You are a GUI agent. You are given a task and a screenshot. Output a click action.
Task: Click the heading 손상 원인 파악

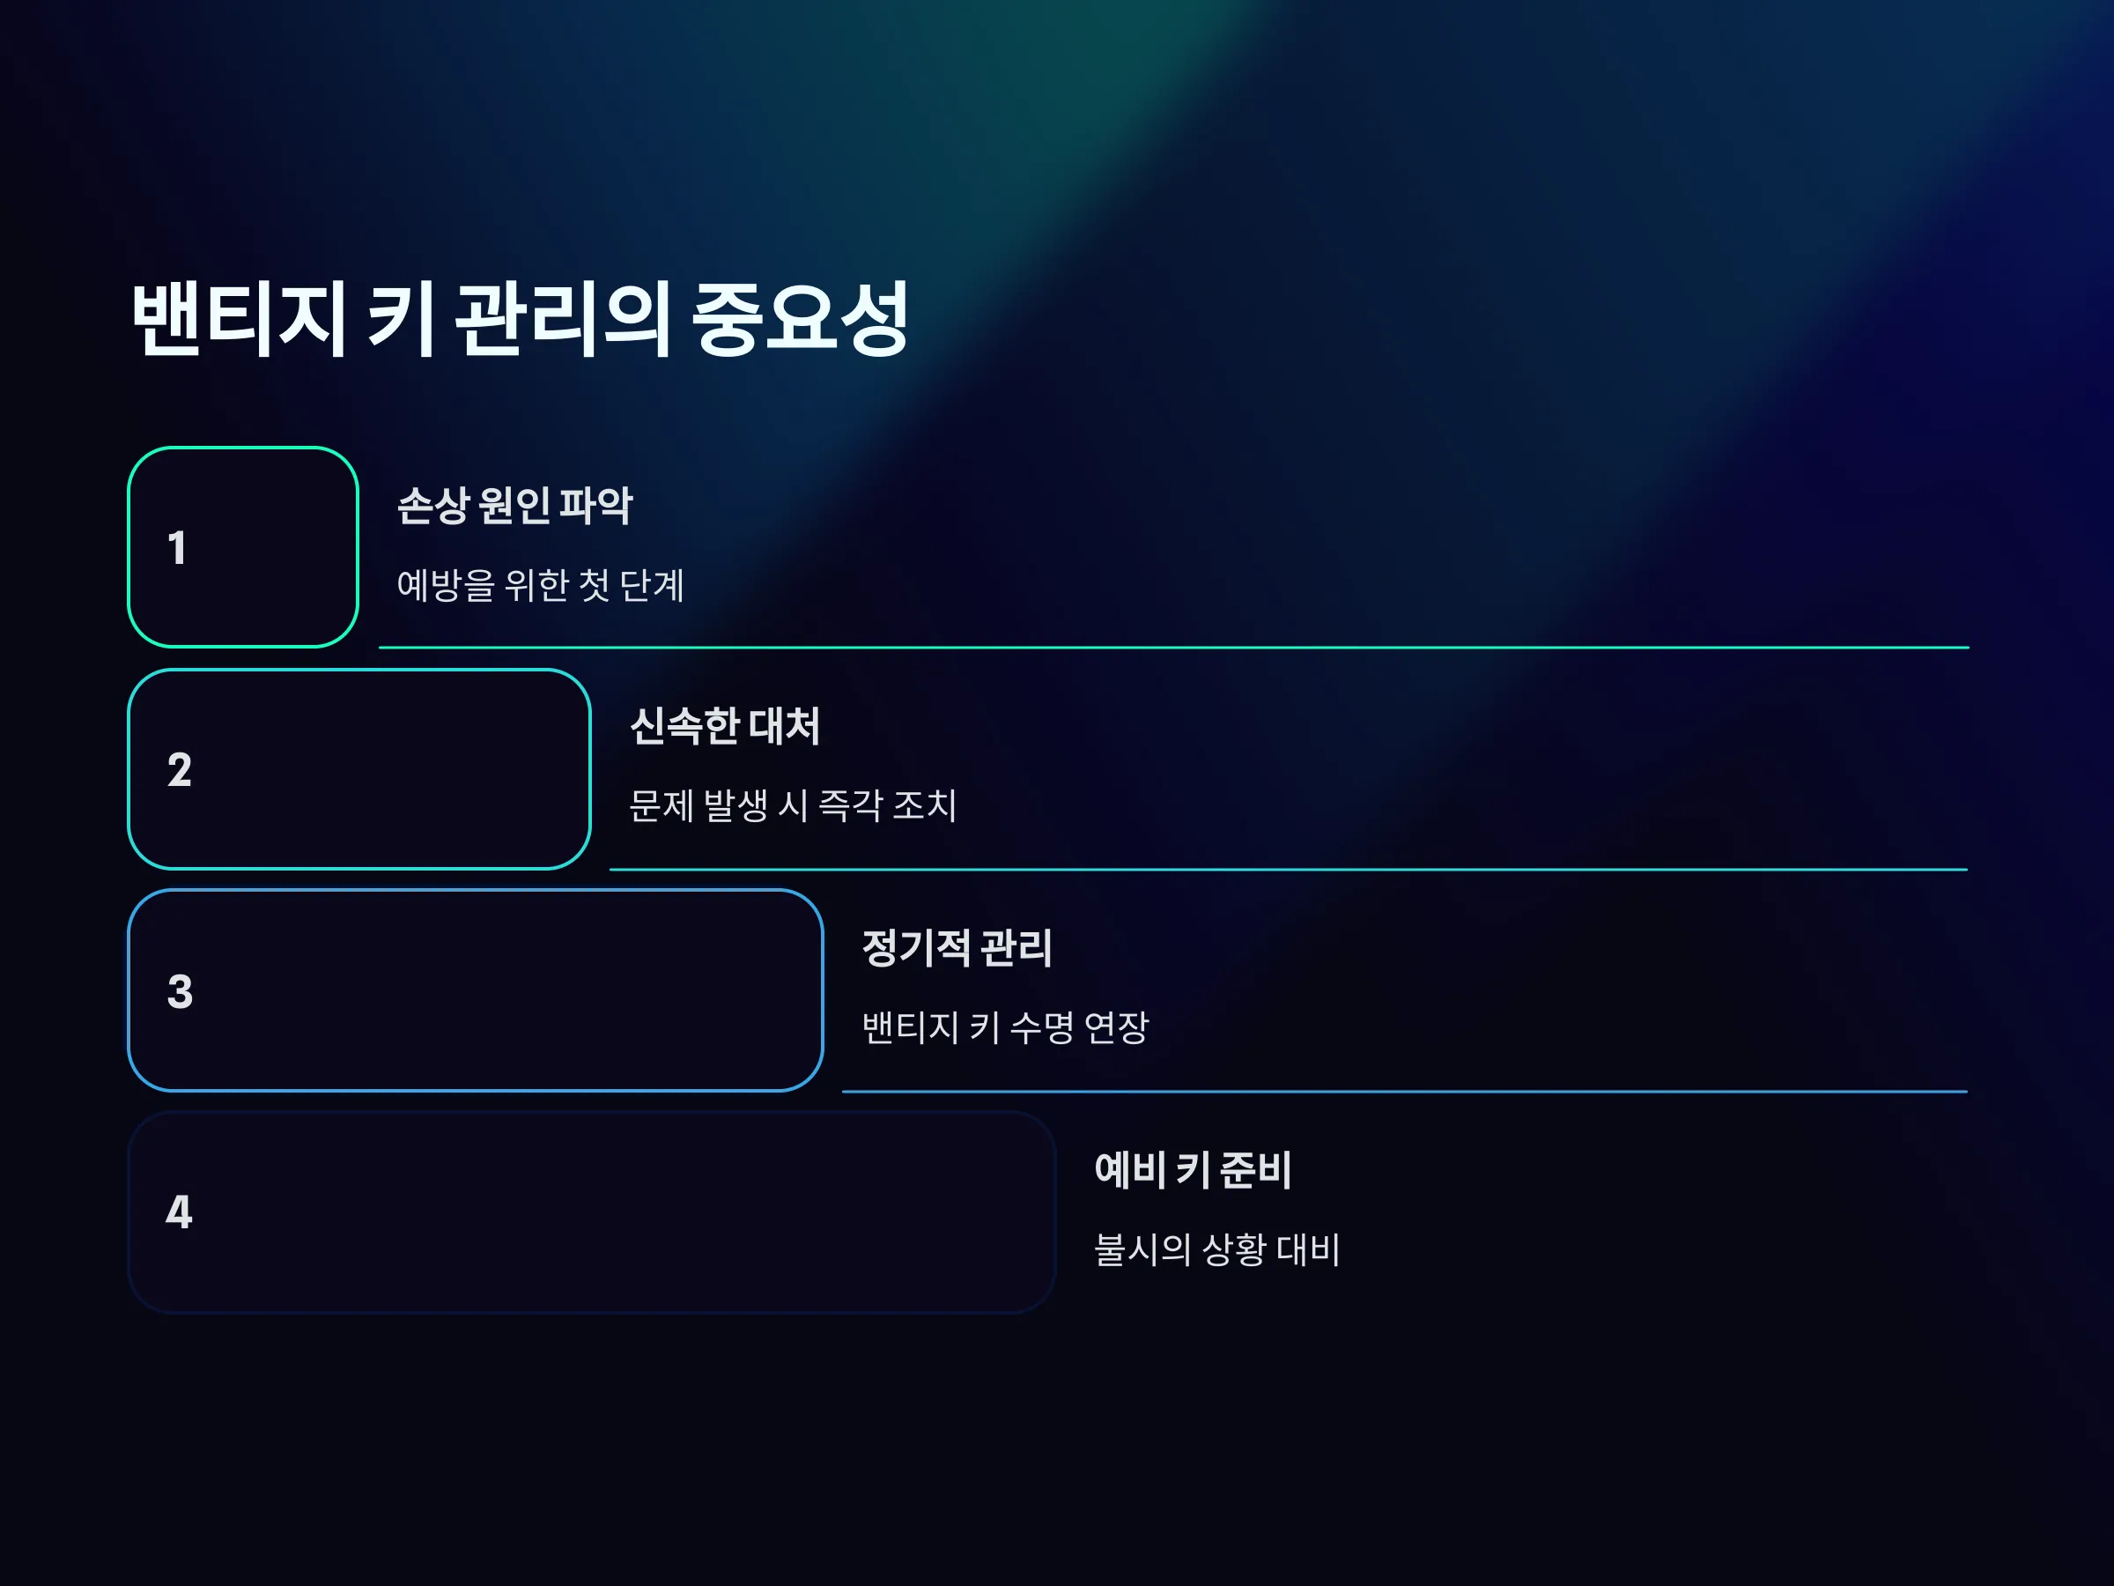tap(514, 506)
